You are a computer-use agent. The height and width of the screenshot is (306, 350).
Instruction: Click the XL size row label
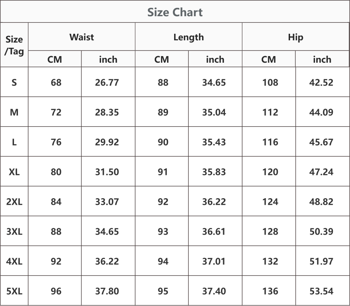click(14, 172)
